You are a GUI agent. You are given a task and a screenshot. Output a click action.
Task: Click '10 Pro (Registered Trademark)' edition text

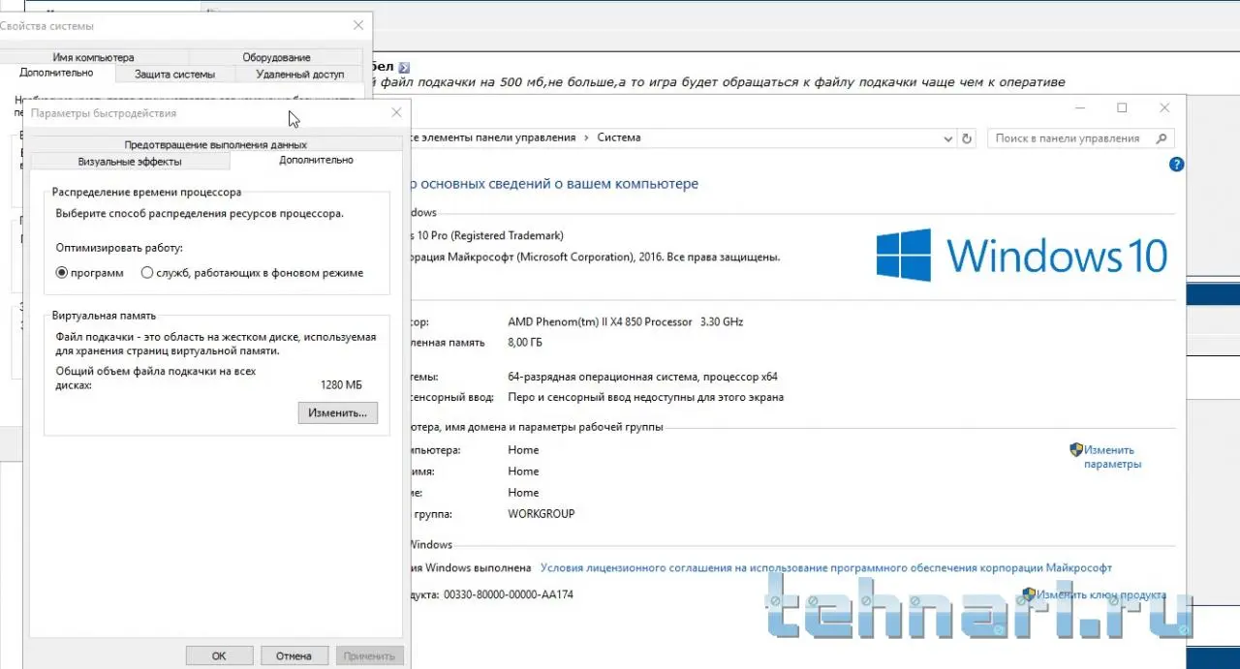click(x=489, y=235)
